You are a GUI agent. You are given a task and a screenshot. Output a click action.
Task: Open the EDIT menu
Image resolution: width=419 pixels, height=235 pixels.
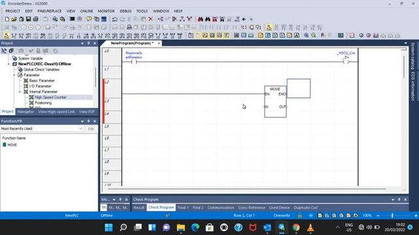(29, 11)
